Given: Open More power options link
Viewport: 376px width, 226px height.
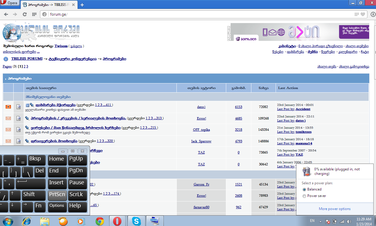Looking at the screenshot, I should click(335, 209).
